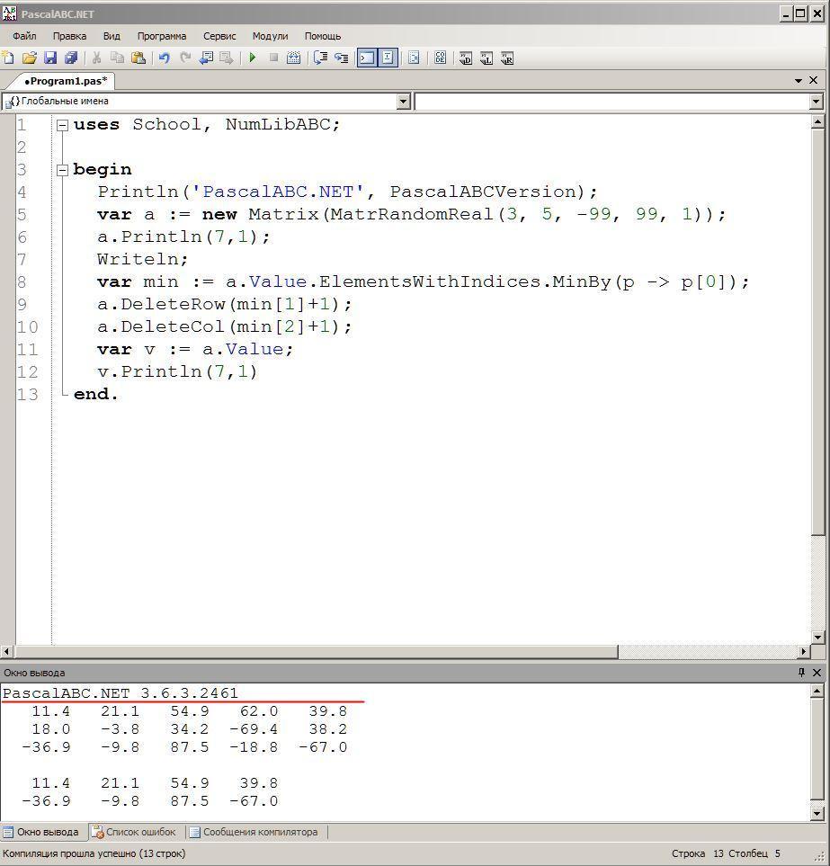Screen dimensions: 830x866
Task: Open the Модули menu
Action: pos(270,36)
